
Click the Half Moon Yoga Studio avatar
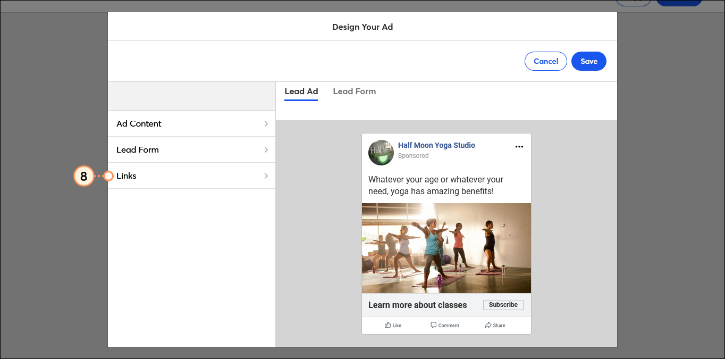381,153
